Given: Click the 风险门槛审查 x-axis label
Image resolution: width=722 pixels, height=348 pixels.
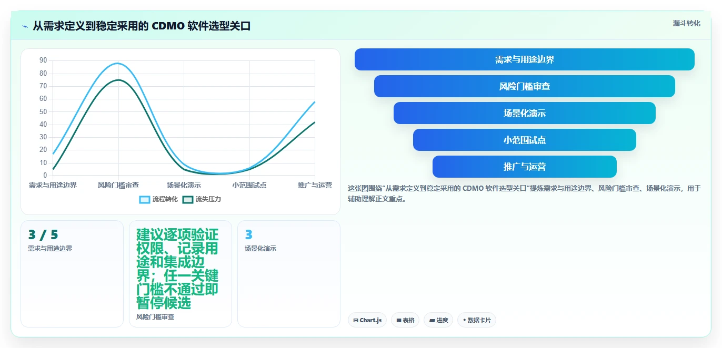Looking at the screenshot, I should [118, 185].
